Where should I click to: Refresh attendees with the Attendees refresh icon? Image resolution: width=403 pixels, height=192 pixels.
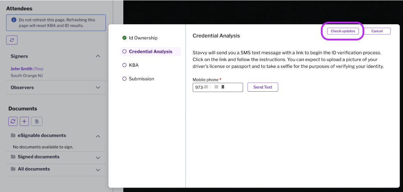[x=12, y=40]
